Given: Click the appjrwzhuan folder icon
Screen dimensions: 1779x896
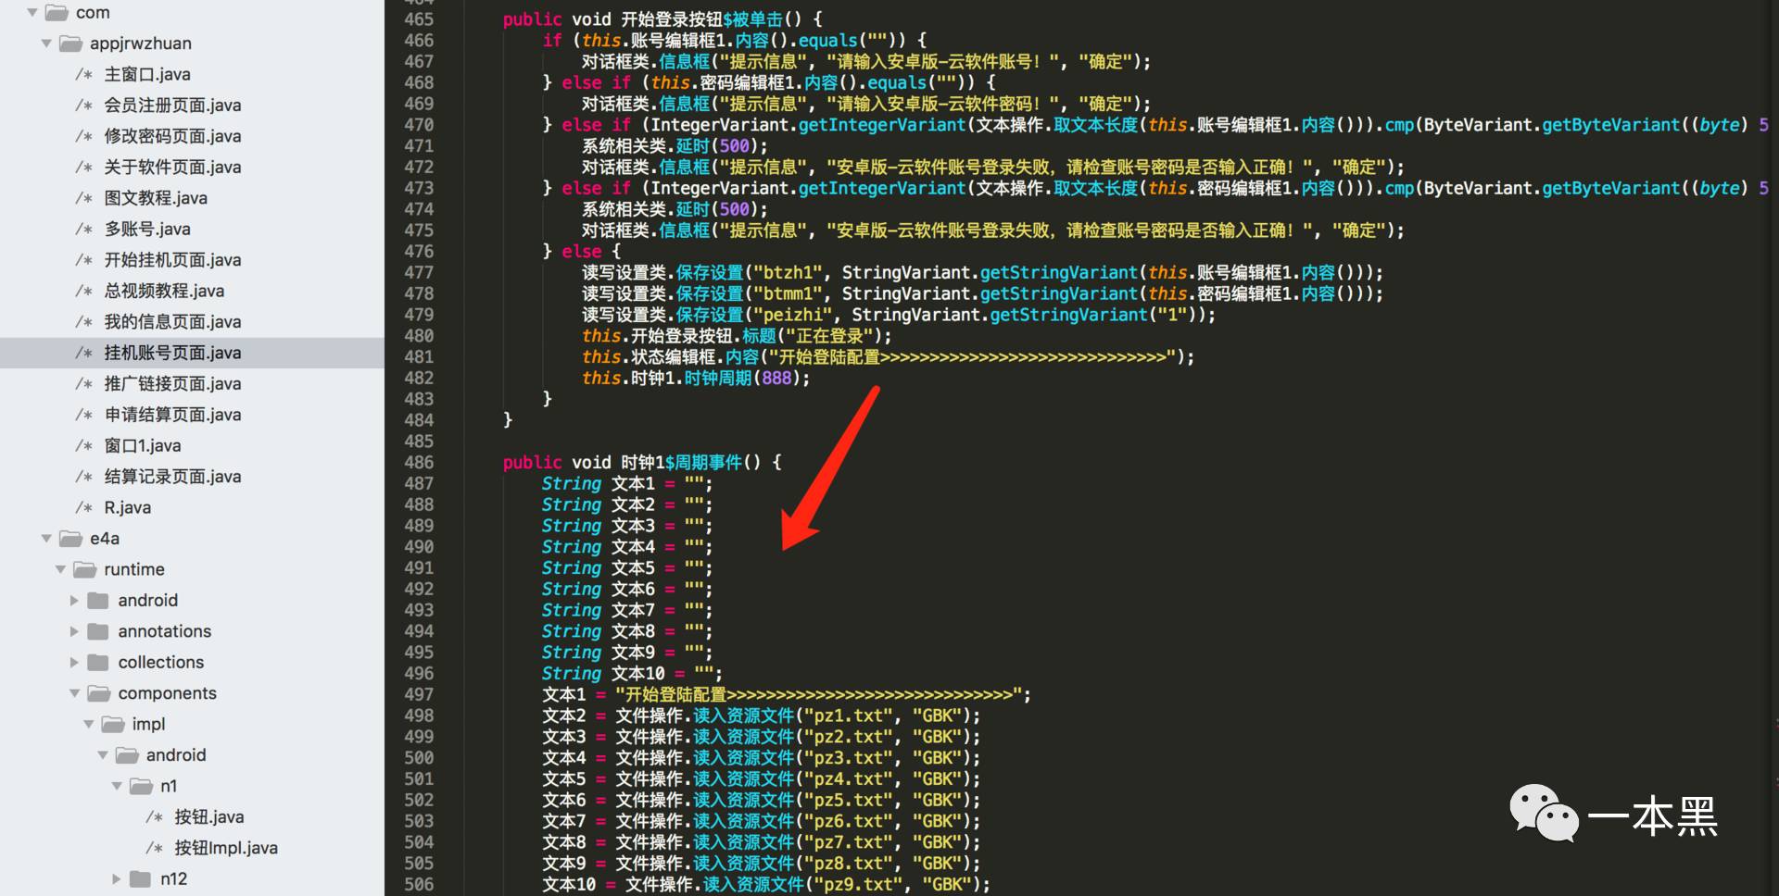Looking at the screenshot, I should pos(73,43).
